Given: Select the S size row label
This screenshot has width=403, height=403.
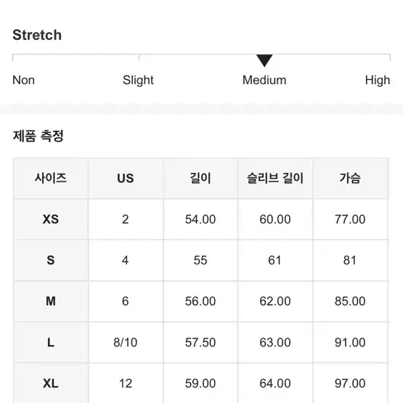Looking at the screenshot, I should (51, 261).
